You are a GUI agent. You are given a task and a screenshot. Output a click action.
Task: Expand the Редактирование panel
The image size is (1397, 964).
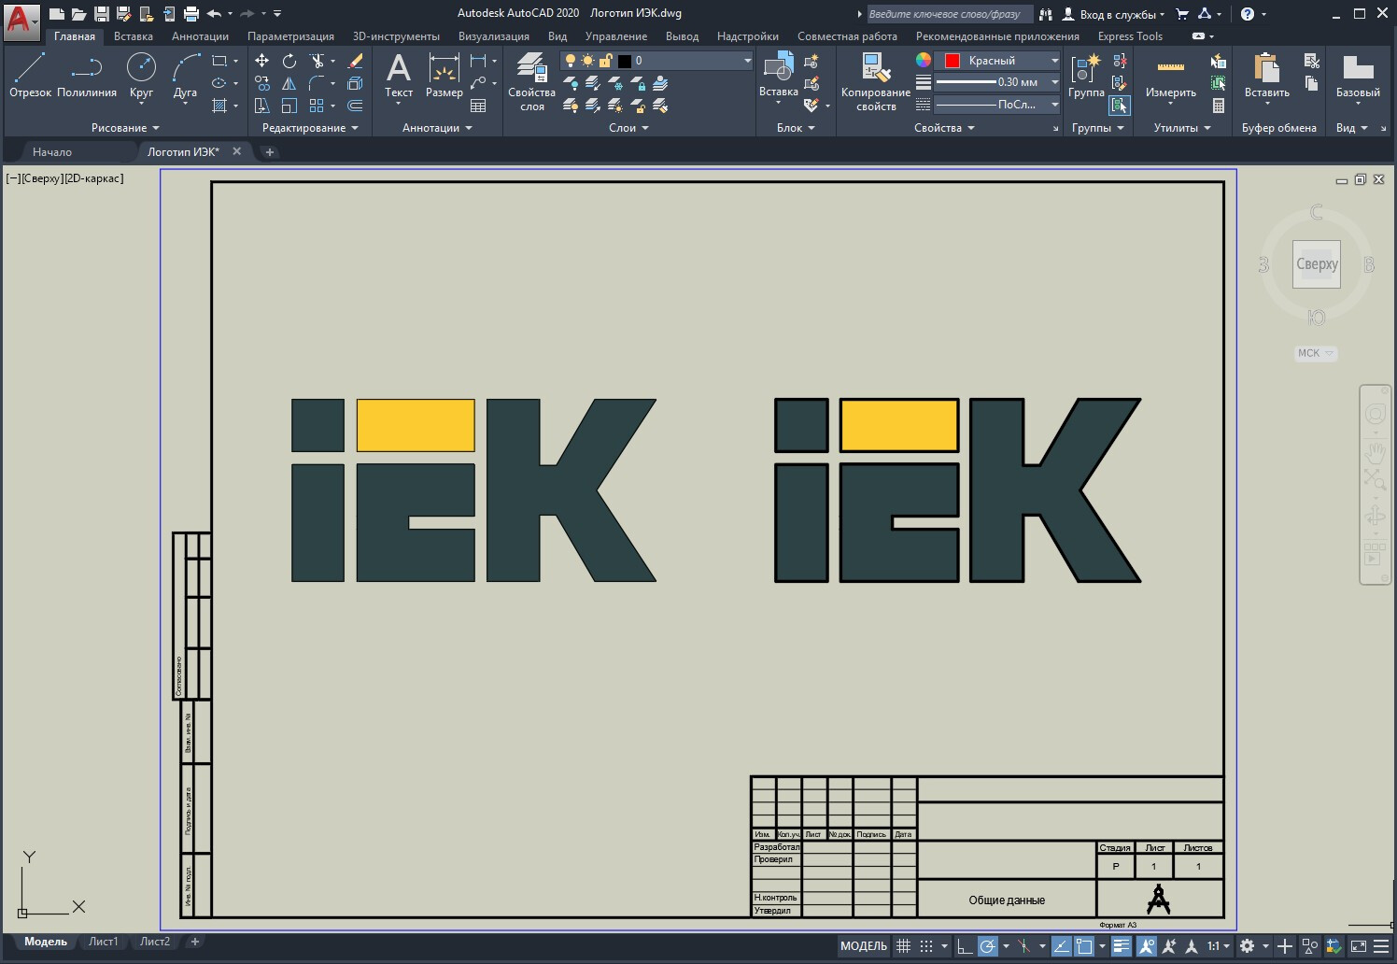tap(310, 128)
